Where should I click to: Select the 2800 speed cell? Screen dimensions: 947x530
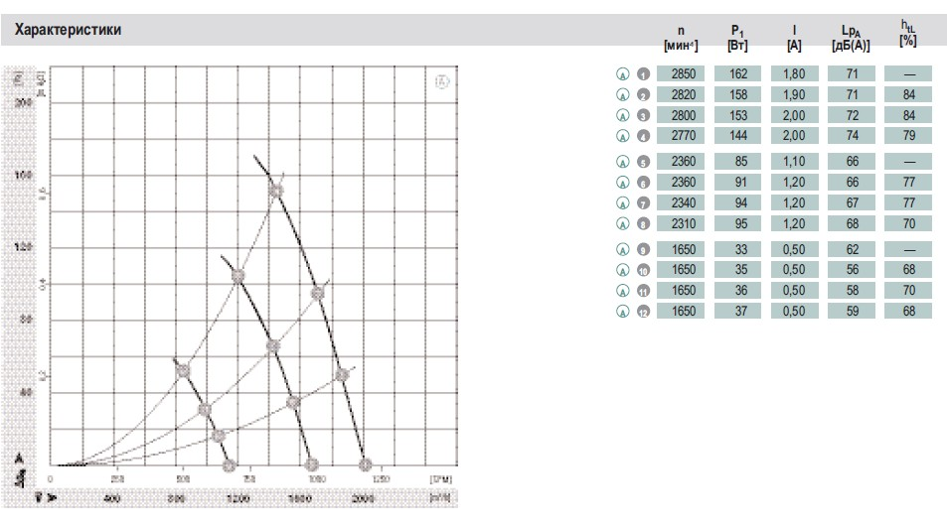pyautogui.click(x=681, y=115)
